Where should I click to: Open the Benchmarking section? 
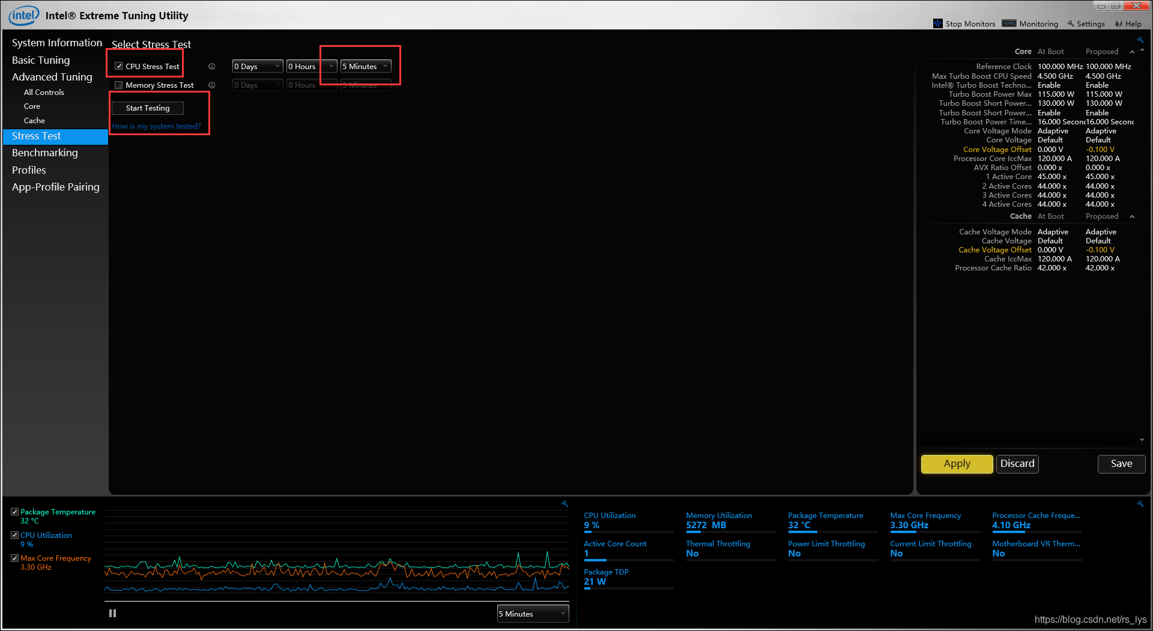(x=45, y=153)
